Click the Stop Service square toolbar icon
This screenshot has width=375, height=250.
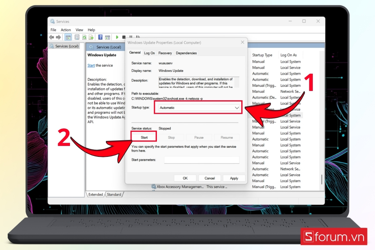(124, 37)
